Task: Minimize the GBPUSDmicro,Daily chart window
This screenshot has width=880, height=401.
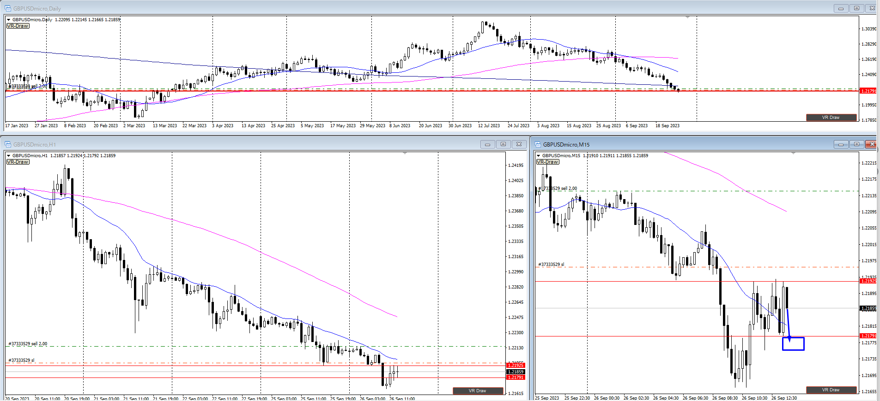Action: 841,8
